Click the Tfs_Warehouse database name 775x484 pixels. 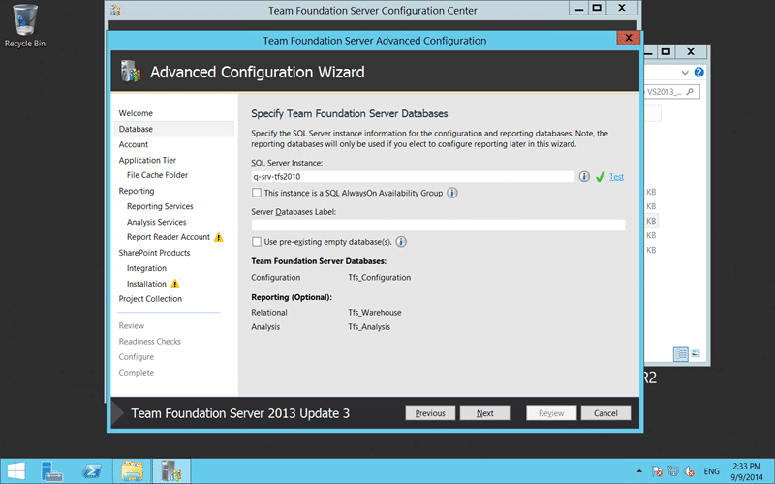(x=375, y=312)
